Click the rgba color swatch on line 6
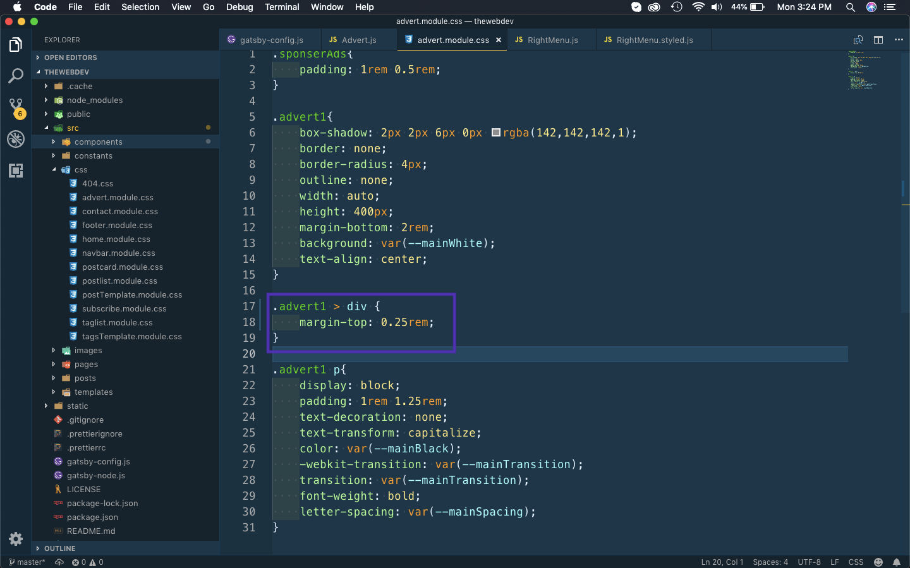910x568 pixels. click(x=496, y=133)
